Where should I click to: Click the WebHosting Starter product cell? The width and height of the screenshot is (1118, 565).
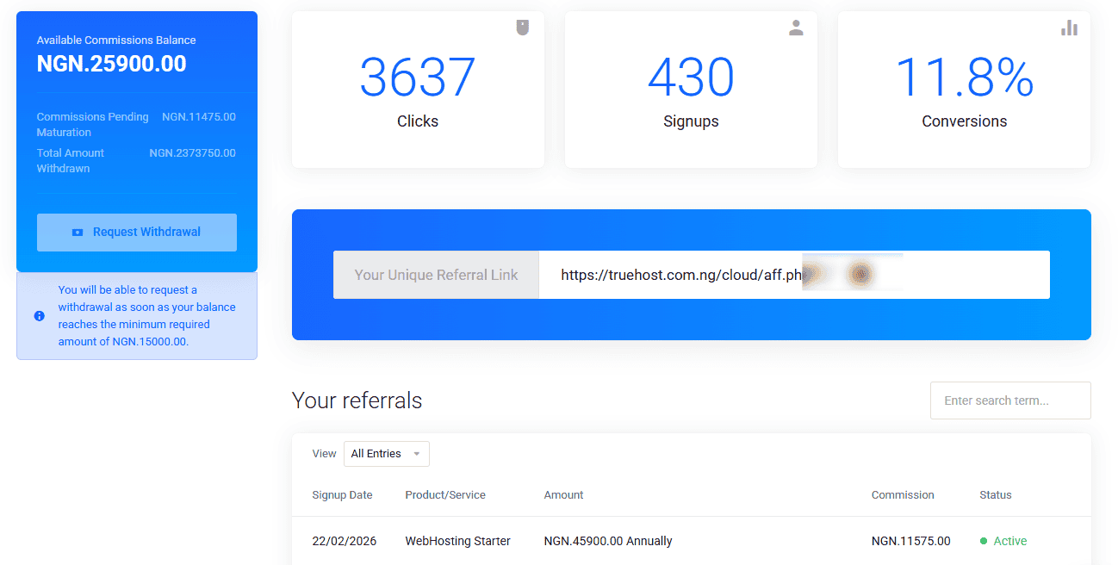click(457, 542)
